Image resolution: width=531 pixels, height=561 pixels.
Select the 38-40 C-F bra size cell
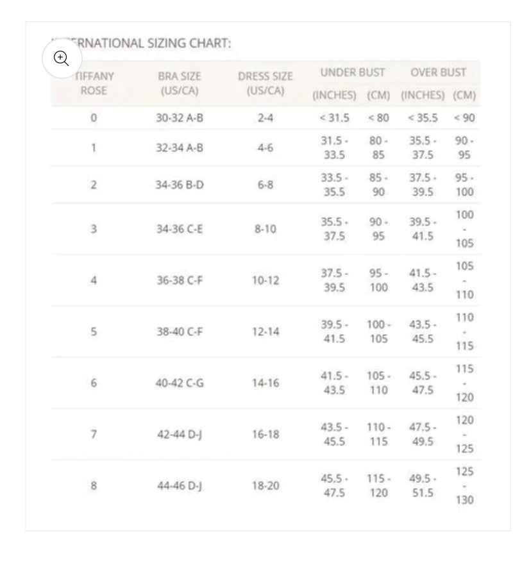point(180,331)
